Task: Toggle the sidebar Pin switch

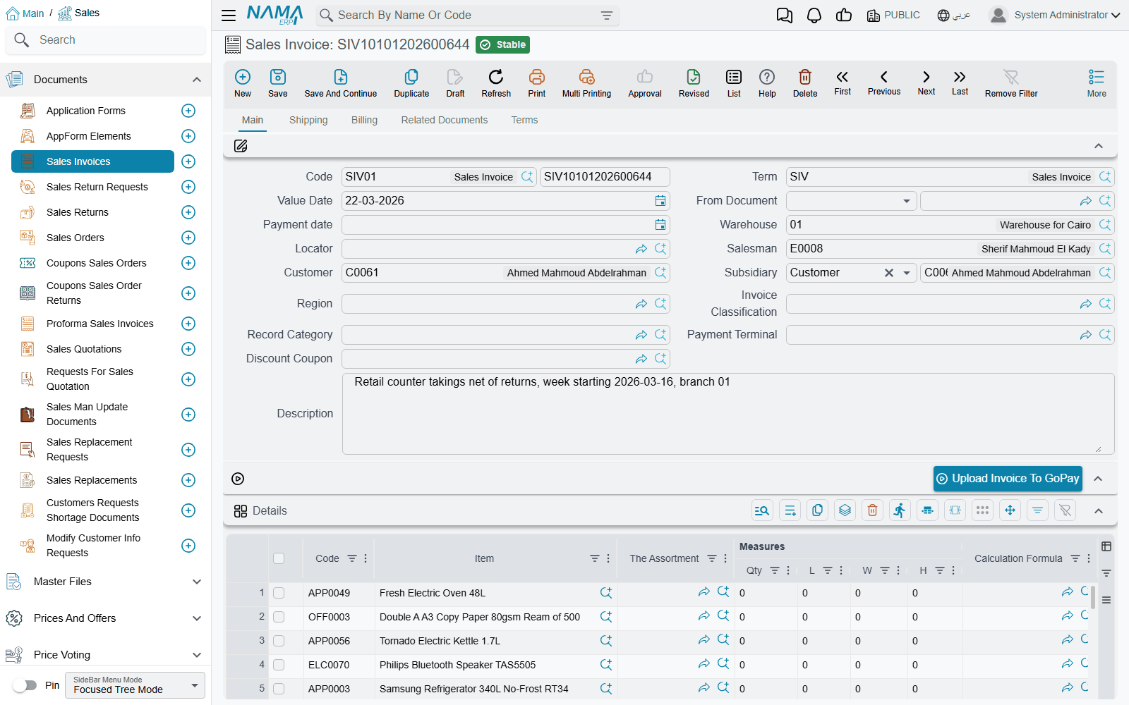Action: pyautogui.click(x=25, y=685)
